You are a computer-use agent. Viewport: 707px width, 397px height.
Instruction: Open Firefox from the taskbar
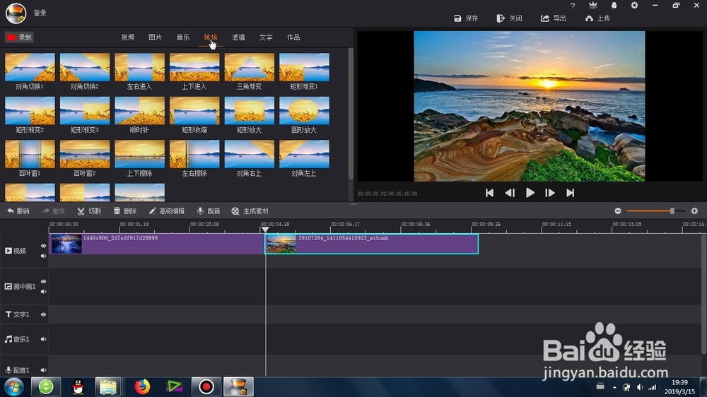(x=142, y=386)
